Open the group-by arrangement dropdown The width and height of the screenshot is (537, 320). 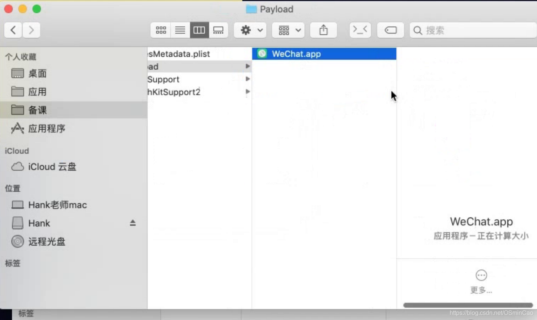point(289,30)
